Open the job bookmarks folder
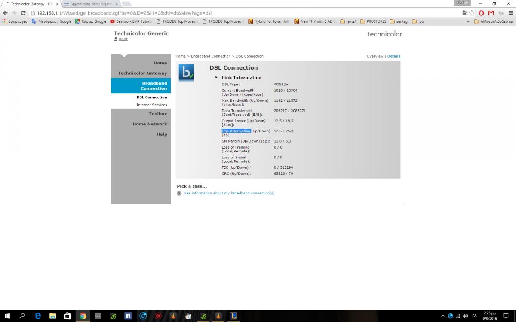 (x=418, y=21)
